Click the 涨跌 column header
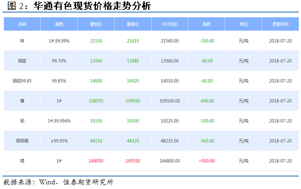 pyautogui.click(x=206, y=24)
